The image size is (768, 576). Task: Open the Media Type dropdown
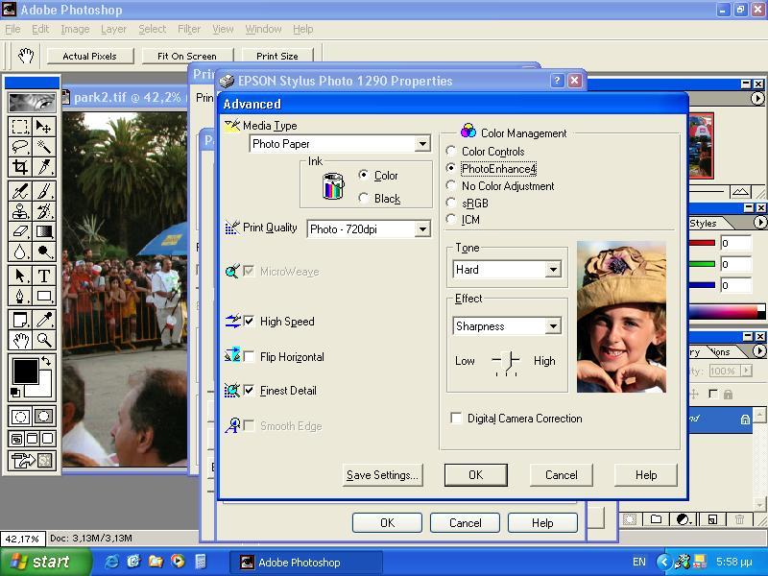pos(422,143)
